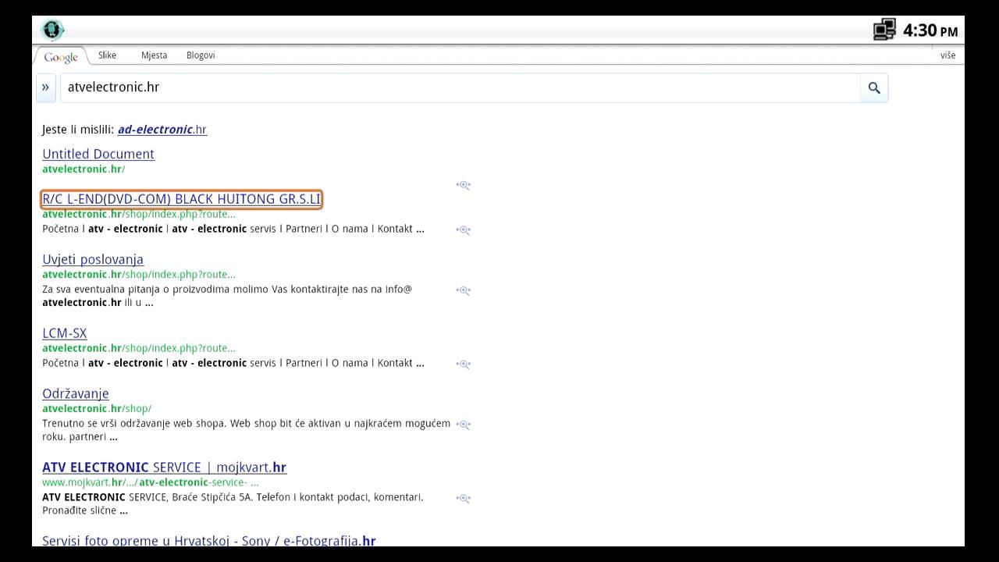Click the snippet starting 'Za sva eventualna pitanja'
Screen dimensions: 999x562
tap(227, 296)
